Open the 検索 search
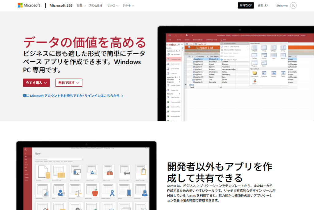Image resolution: width=314 pixels, height=210 pixels. (262, 5)
